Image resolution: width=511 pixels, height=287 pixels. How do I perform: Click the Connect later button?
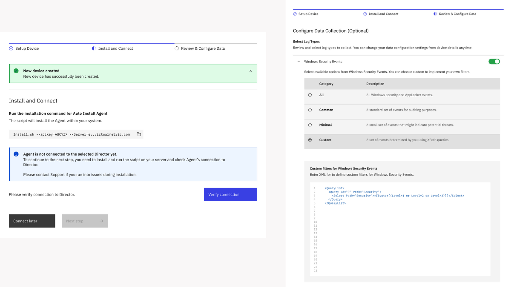pos(32,221)
